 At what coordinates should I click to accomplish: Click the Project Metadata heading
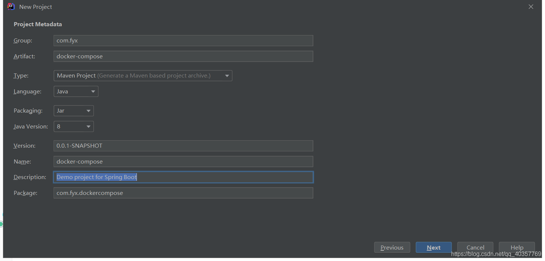click(38, 24)
